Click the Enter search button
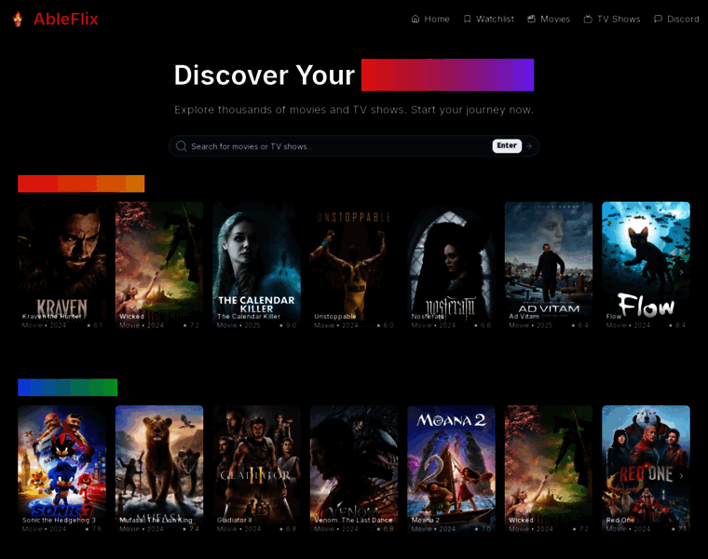708x559 pixels. pyautogui.click(x=507, y=146)
